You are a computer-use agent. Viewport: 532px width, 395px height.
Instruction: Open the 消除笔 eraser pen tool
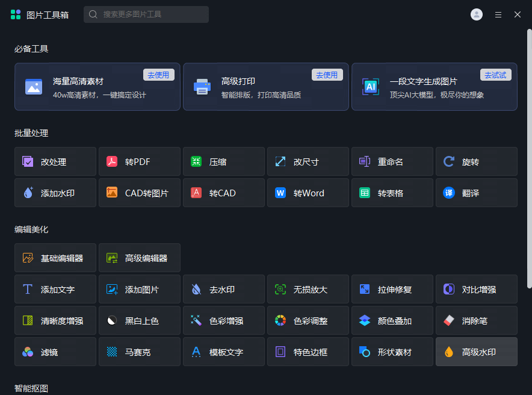[476, 320]
